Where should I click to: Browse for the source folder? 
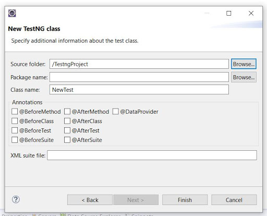tap(244, 64)
